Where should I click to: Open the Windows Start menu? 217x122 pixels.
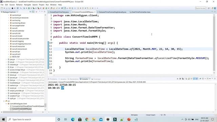3,119
